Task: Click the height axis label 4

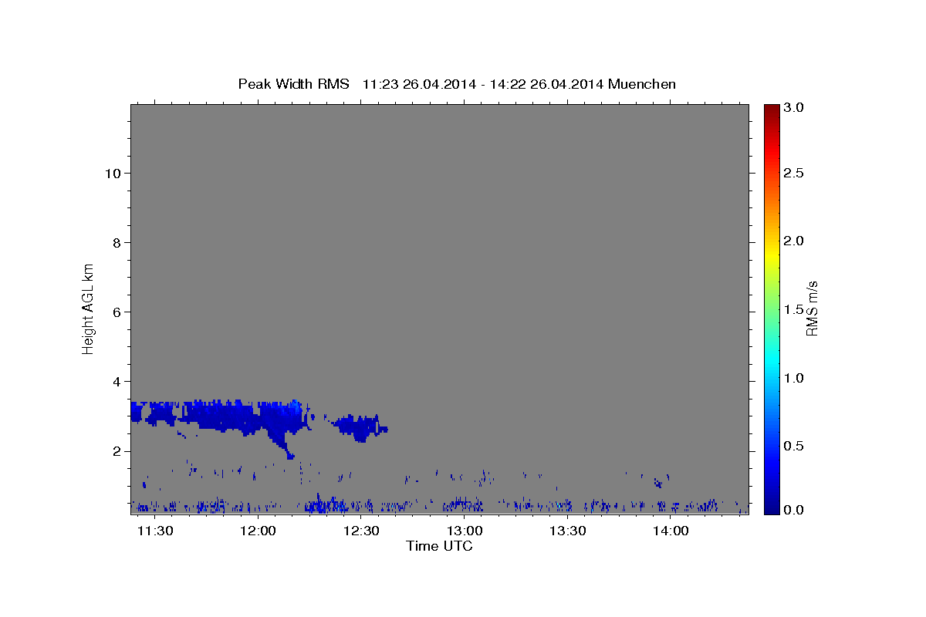Action: tap(116, 381)
